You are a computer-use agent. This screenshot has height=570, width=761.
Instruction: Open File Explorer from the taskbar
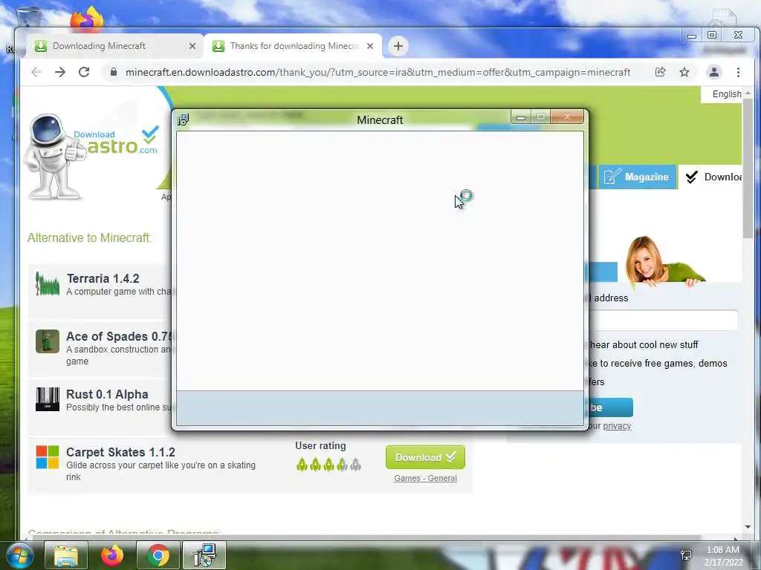click(66, 555)
